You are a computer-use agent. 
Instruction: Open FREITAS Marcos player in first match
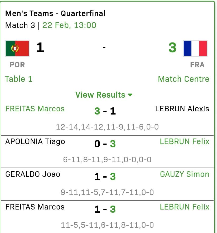pyautogui.click(x=35, y=109)
